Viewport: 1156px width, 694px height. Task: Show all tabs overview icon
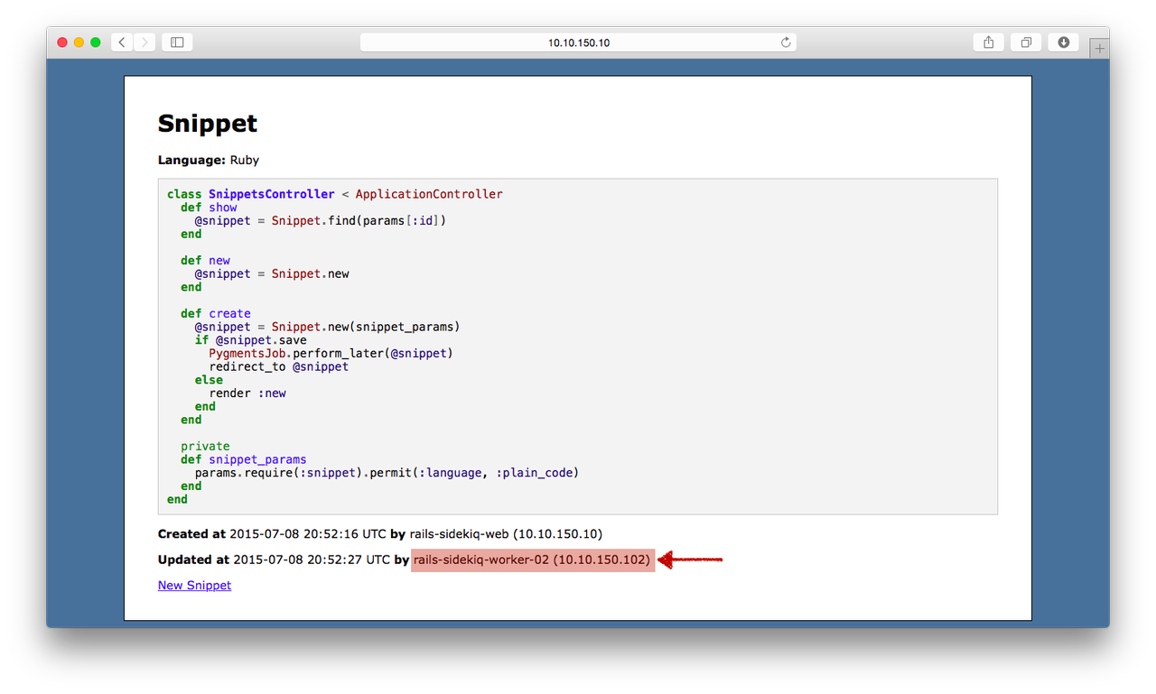pos(1026,42)
